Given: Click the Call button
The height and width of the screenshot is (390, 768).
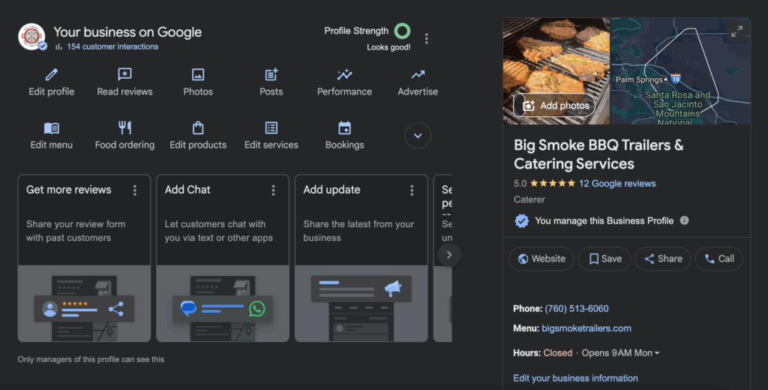Looking at the screenshot, I should click(718, 259).
